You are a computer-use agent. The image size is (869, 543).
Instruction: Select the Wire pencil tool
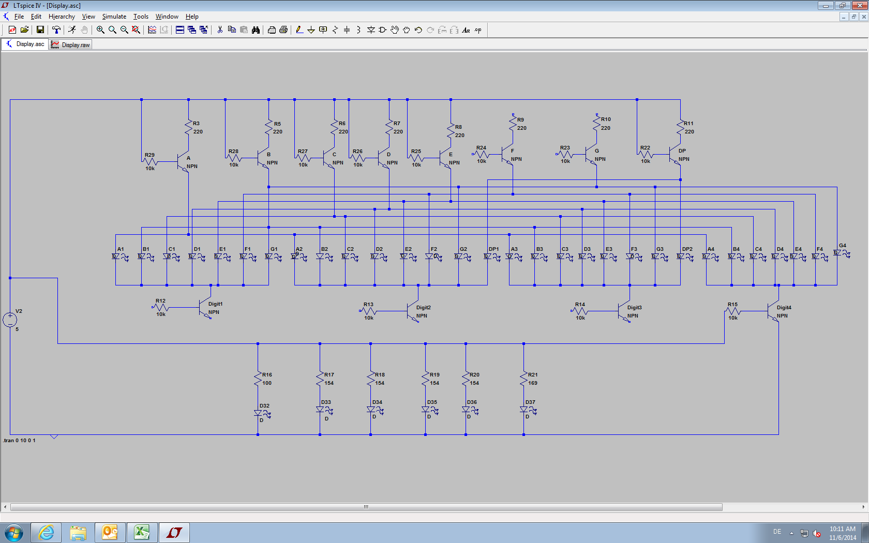pyautogui.click(x=299, y=30)
